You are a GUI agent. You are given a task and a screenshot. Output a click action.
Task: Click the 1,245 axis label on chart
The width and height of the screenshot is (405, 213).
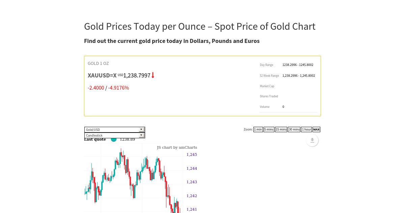click(x=192, y=155)
